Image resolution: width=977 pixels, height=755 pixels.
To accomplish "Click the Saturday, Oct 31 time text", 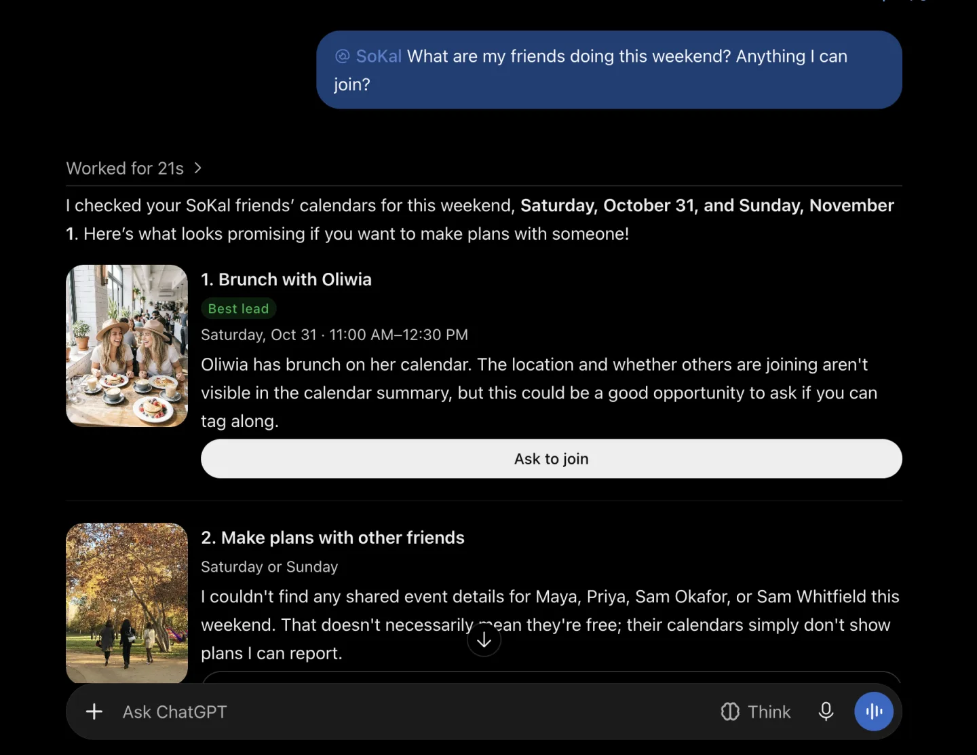I will (x=334, y=335).
